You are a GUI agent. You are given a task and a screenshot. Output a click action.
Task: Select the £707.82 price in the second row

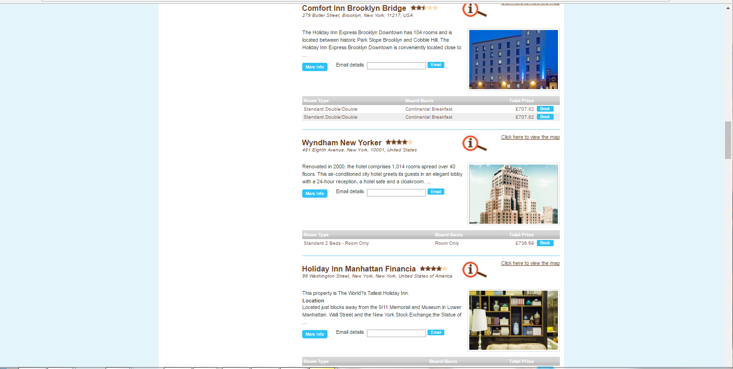tap(525, 117)
